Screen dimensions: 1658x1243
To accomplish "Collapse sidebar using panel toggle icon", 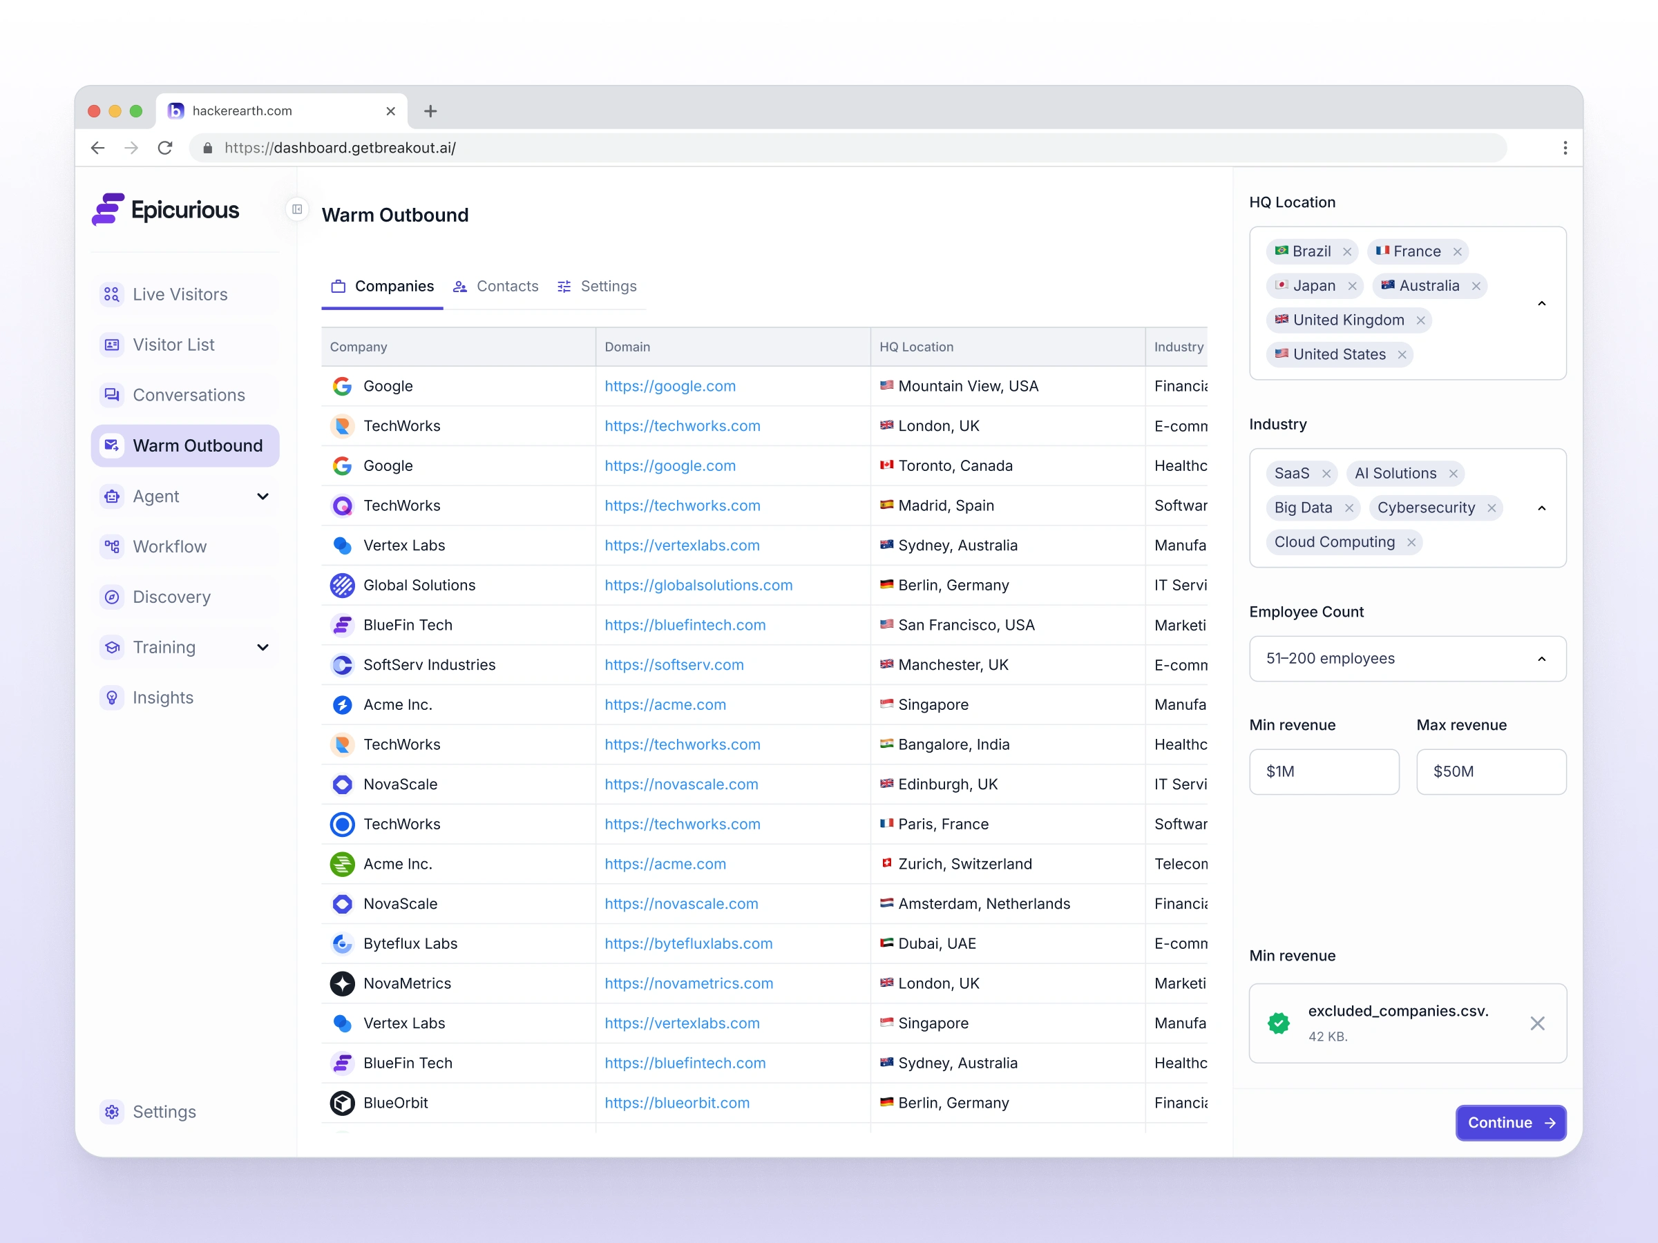I will [298, 209].
